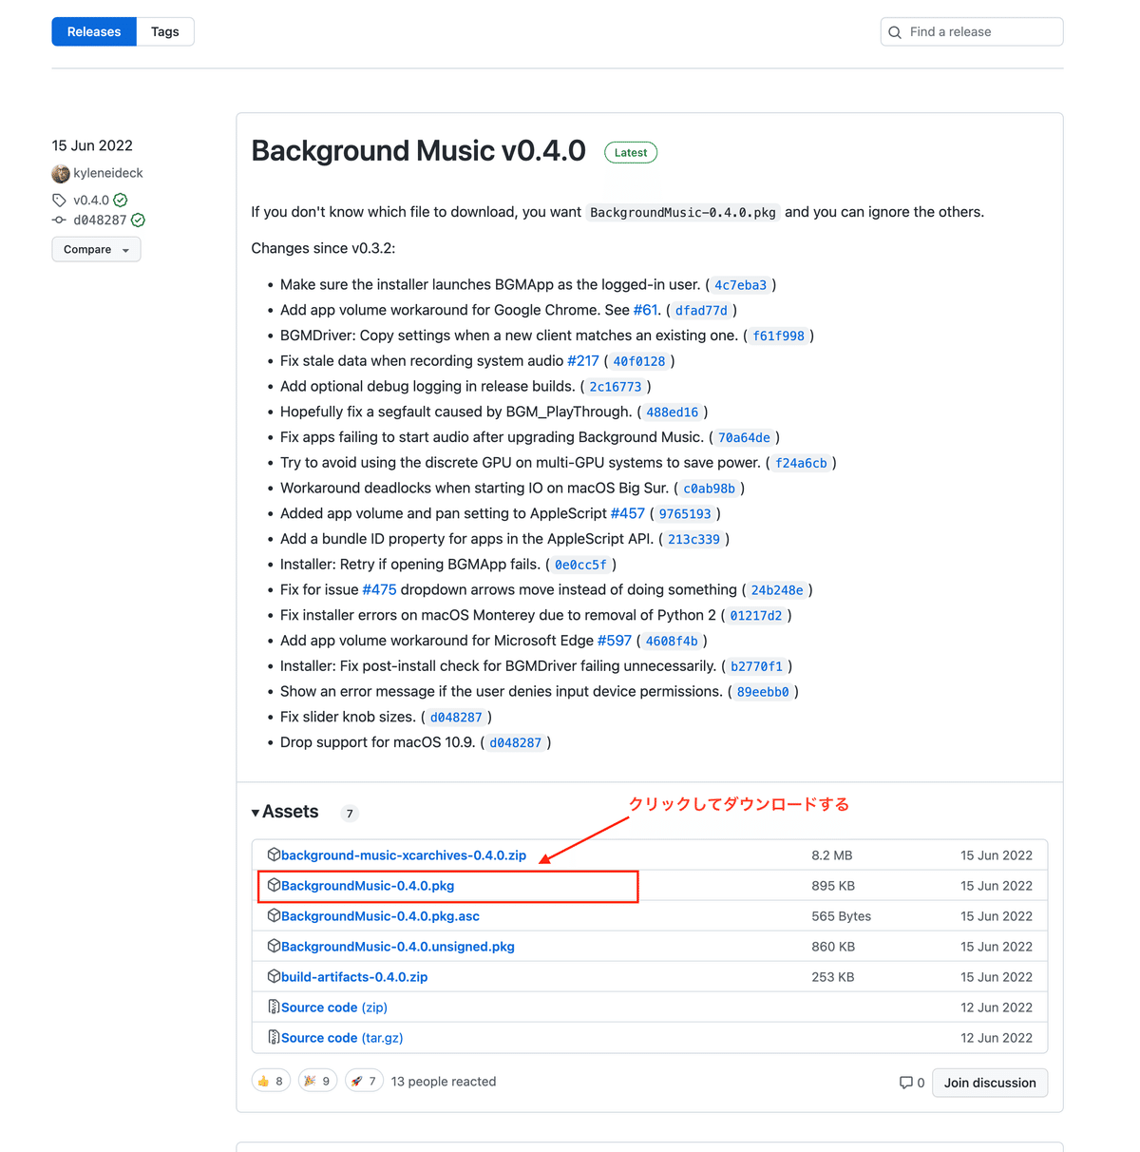
Task: Open issue #457 link
Action: tap(628, 513)
